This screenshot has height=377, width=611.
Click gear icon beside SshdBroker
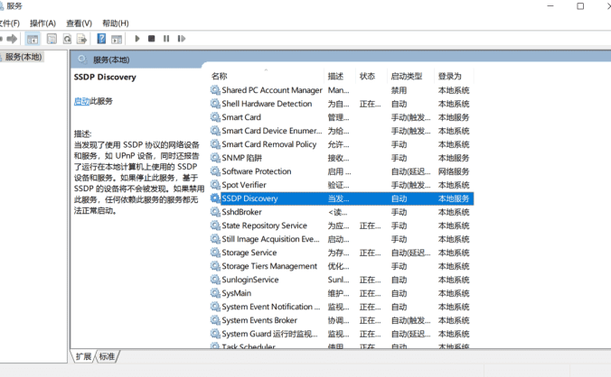coord(215,212)
